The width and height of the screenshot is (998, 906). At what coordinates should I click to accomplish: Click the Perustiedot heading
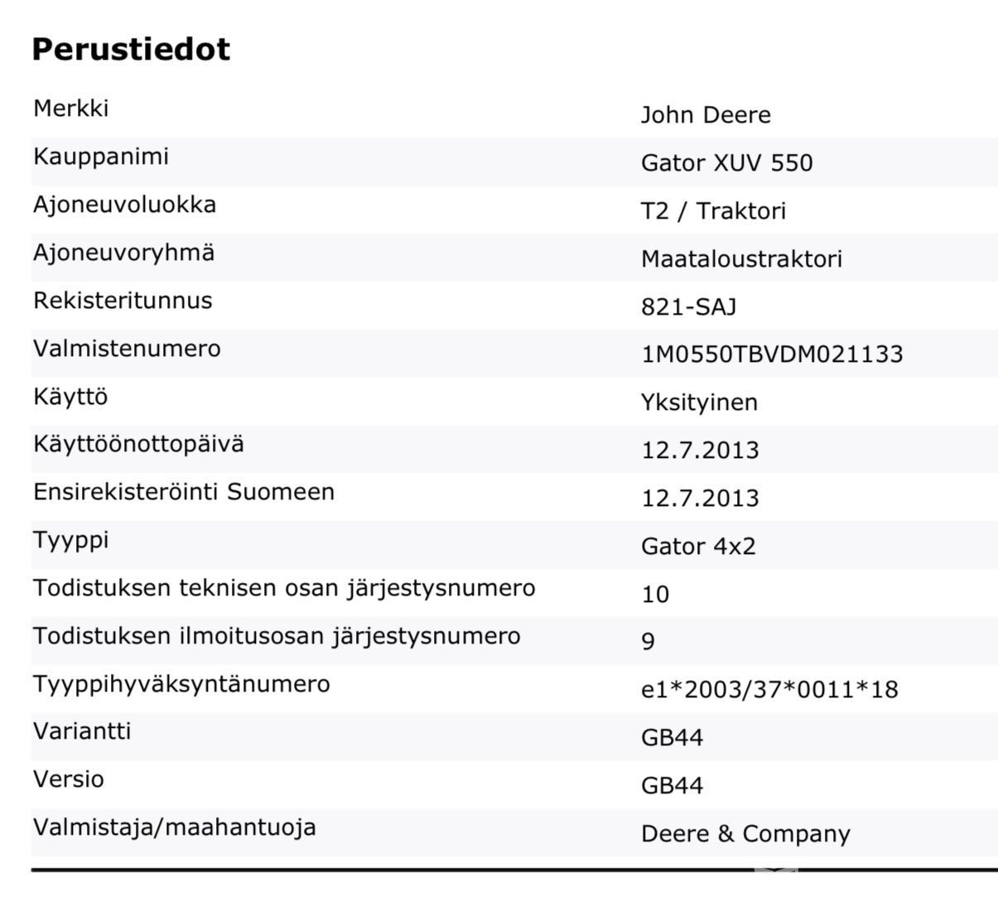(x=131, y=50)
